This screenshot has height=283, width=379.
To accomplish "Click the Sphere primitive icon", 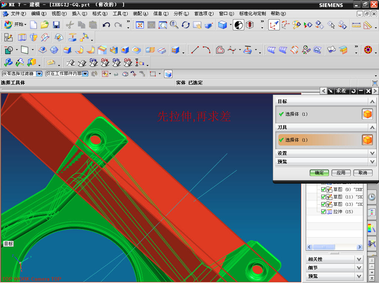I will 54,50.
